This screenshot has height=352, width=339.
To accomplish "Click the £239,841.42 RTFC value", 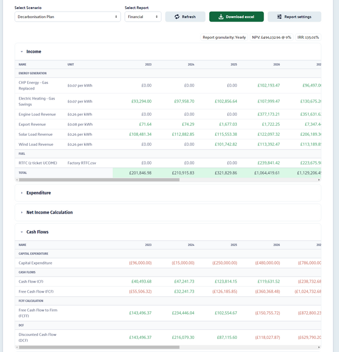I will [x=269, y=163].
